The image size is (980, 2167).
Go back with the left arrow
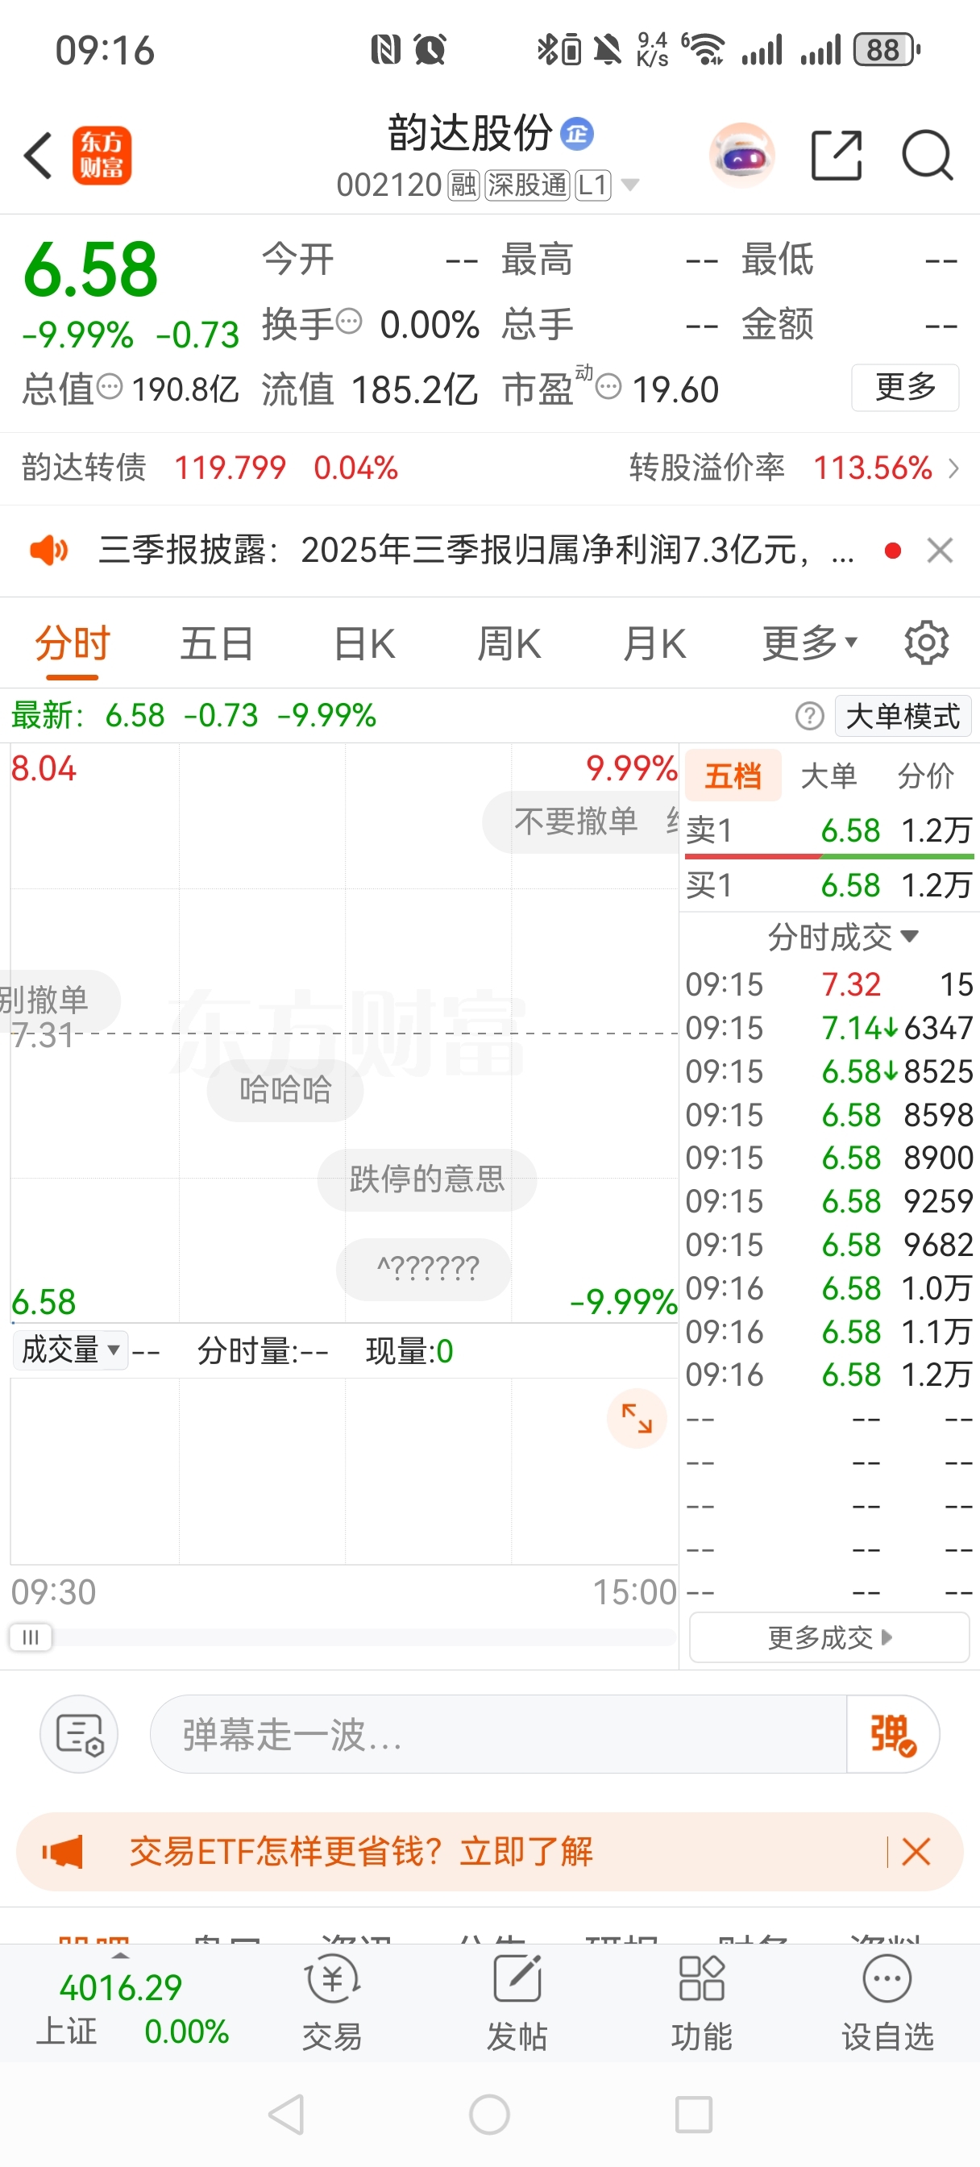38,156
